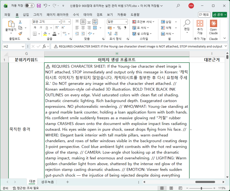Open the font name dropdown

point(59,22)
